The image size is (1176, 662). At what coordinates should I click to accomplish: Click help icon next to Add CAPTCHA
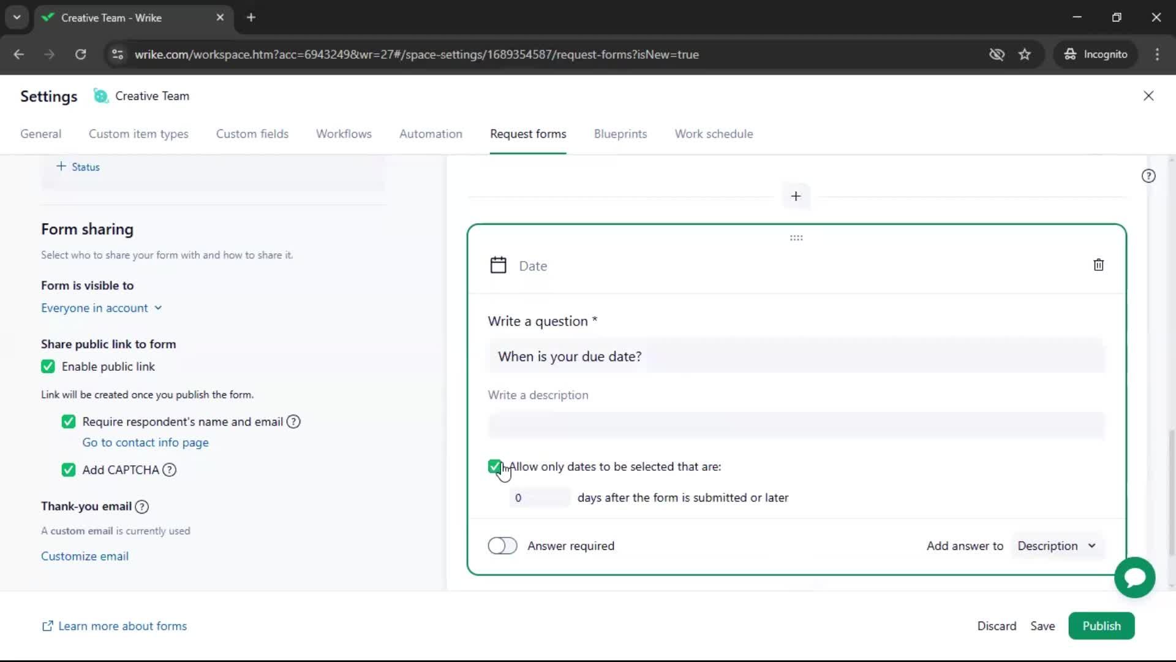coord(169,470)
